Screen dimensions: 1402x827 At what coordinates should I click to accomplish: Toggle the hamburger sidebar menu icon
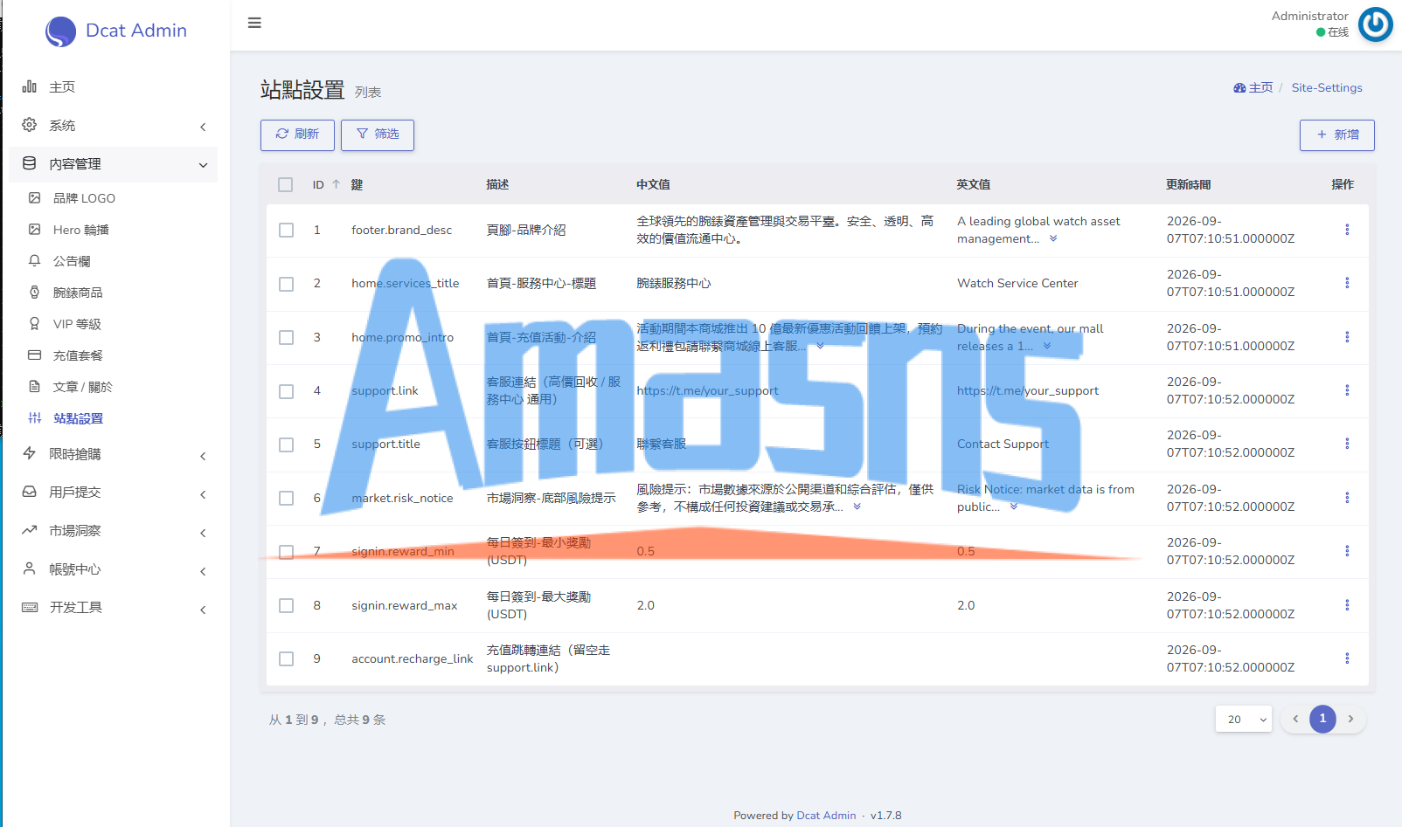tap(254, 23)
